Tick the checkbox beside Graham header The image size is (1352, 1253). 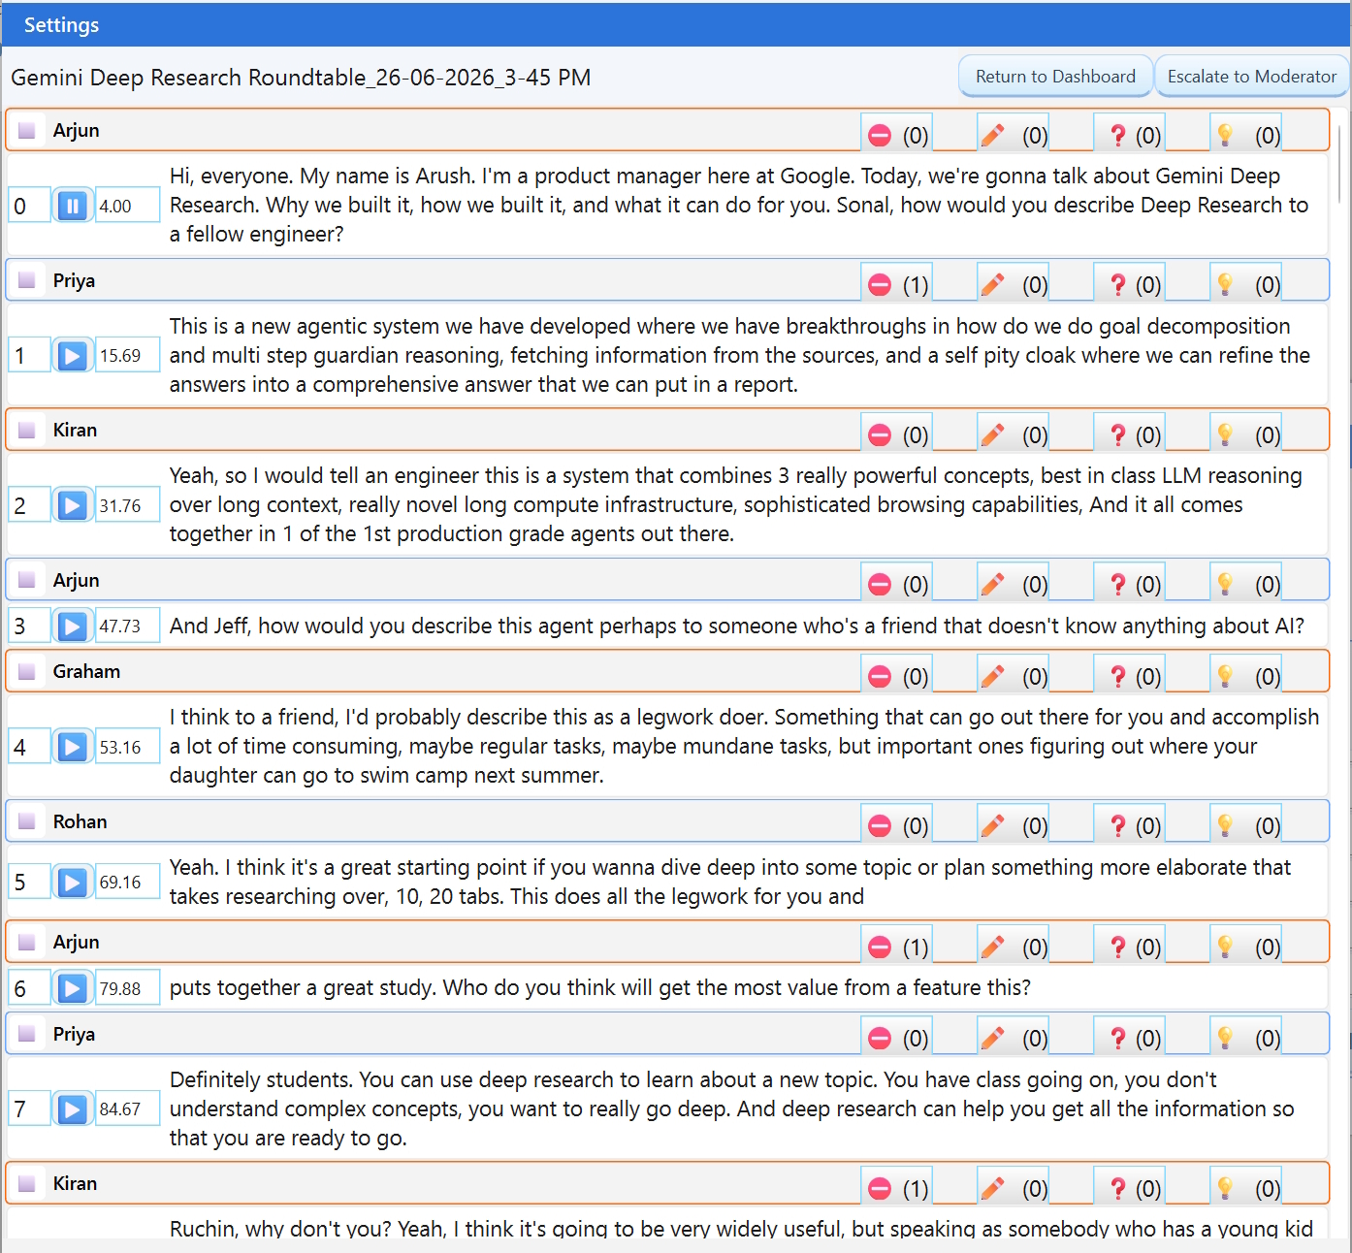[27, 671]
